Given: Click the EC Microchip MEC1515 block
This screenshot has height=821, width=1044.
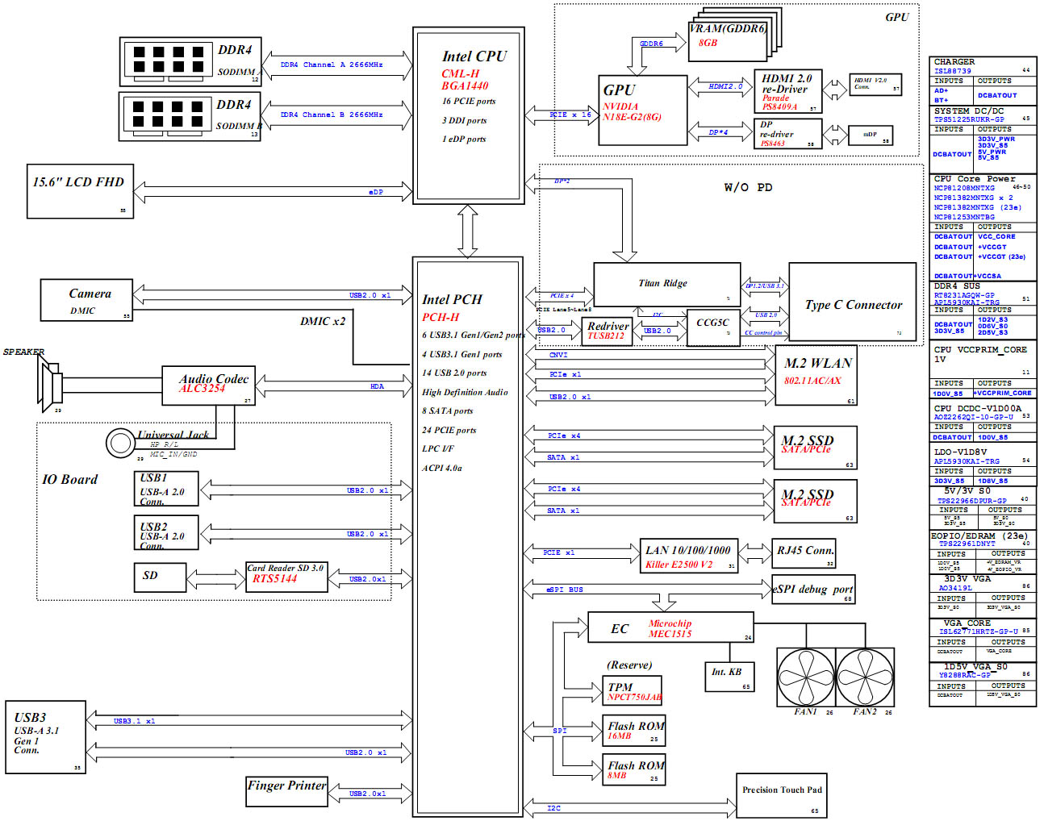Looking at the screenshot, I should [x=670, y=627].
